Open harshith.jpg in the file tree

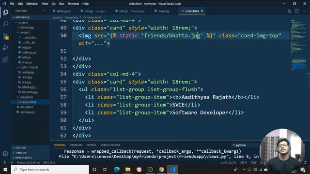(x=30, y=92)
